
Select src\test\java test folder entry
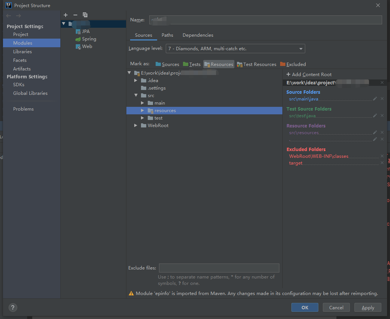pos(302,116)
